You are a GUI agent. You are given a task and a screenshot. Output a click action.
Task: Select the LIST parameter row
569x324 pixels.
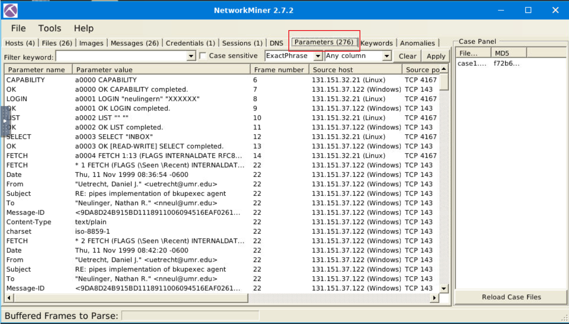tap(222, 118)
